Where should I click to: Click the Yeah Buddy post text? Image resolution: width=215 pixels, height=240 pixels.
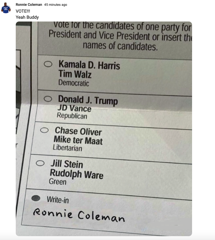click(27, 17)
